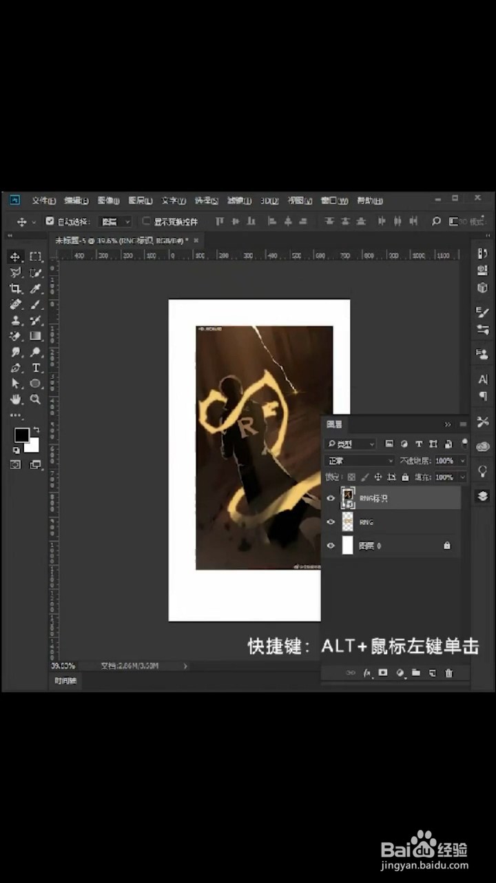Image resolution: width=496 pixels, height=883 pixels.
Task: Expand the 填充 100% slider arrow
Action: click(x=462, y=477)
